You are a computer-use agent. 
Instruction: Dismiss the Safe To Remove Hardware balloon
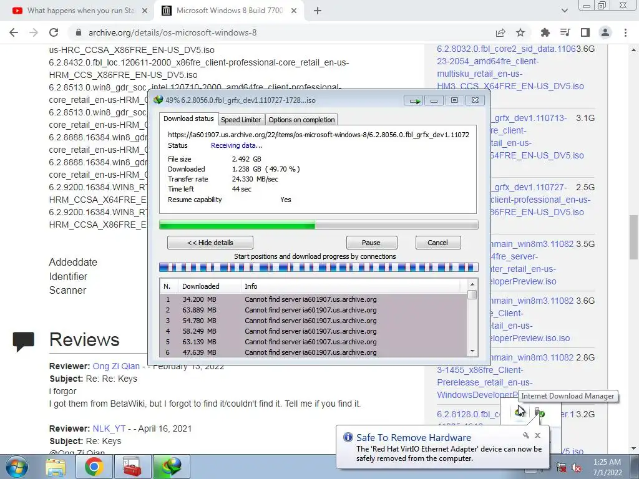click(537, 435)
